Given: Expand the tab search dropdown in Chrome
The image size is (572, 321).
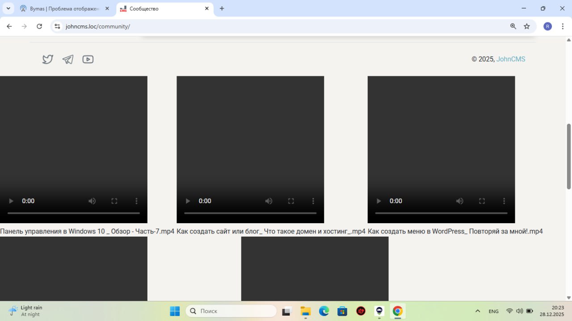Looking at the screenshot, I should pos(8,8).
